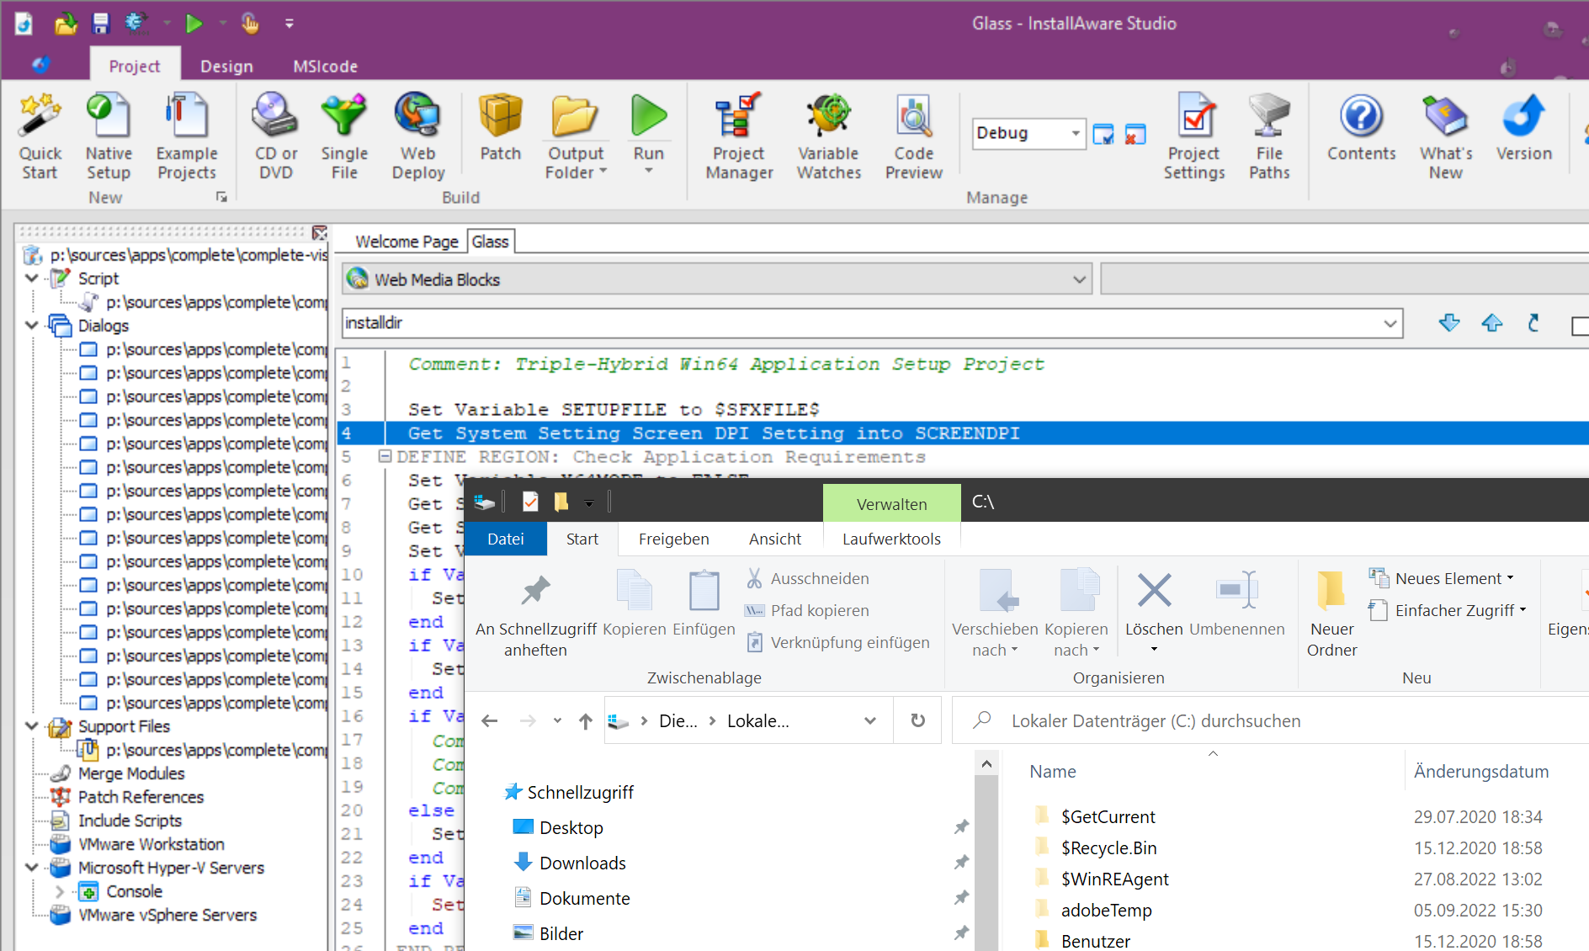
Task: Open Einfacher Zugriff dropdown
Action: [1448, 610]
